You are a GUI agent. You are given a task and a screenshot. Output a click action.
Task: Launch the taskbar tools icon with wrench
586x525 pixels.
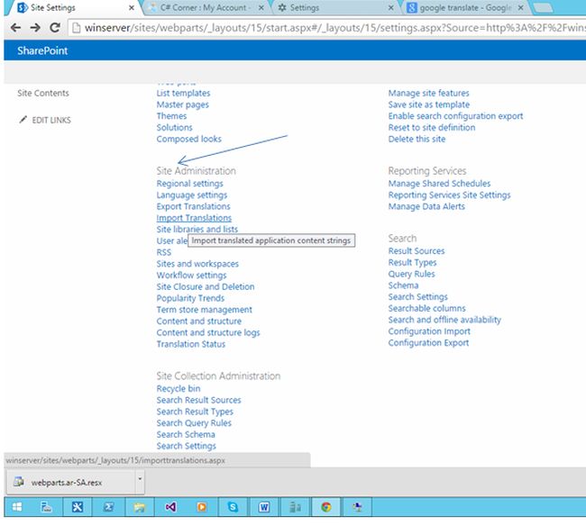(78, 507)
